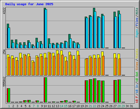Image resolution: width=140 pixels, height=109 pixels.
Task: Click the day 22 cyan pages bar
Action: pos(95,30)
